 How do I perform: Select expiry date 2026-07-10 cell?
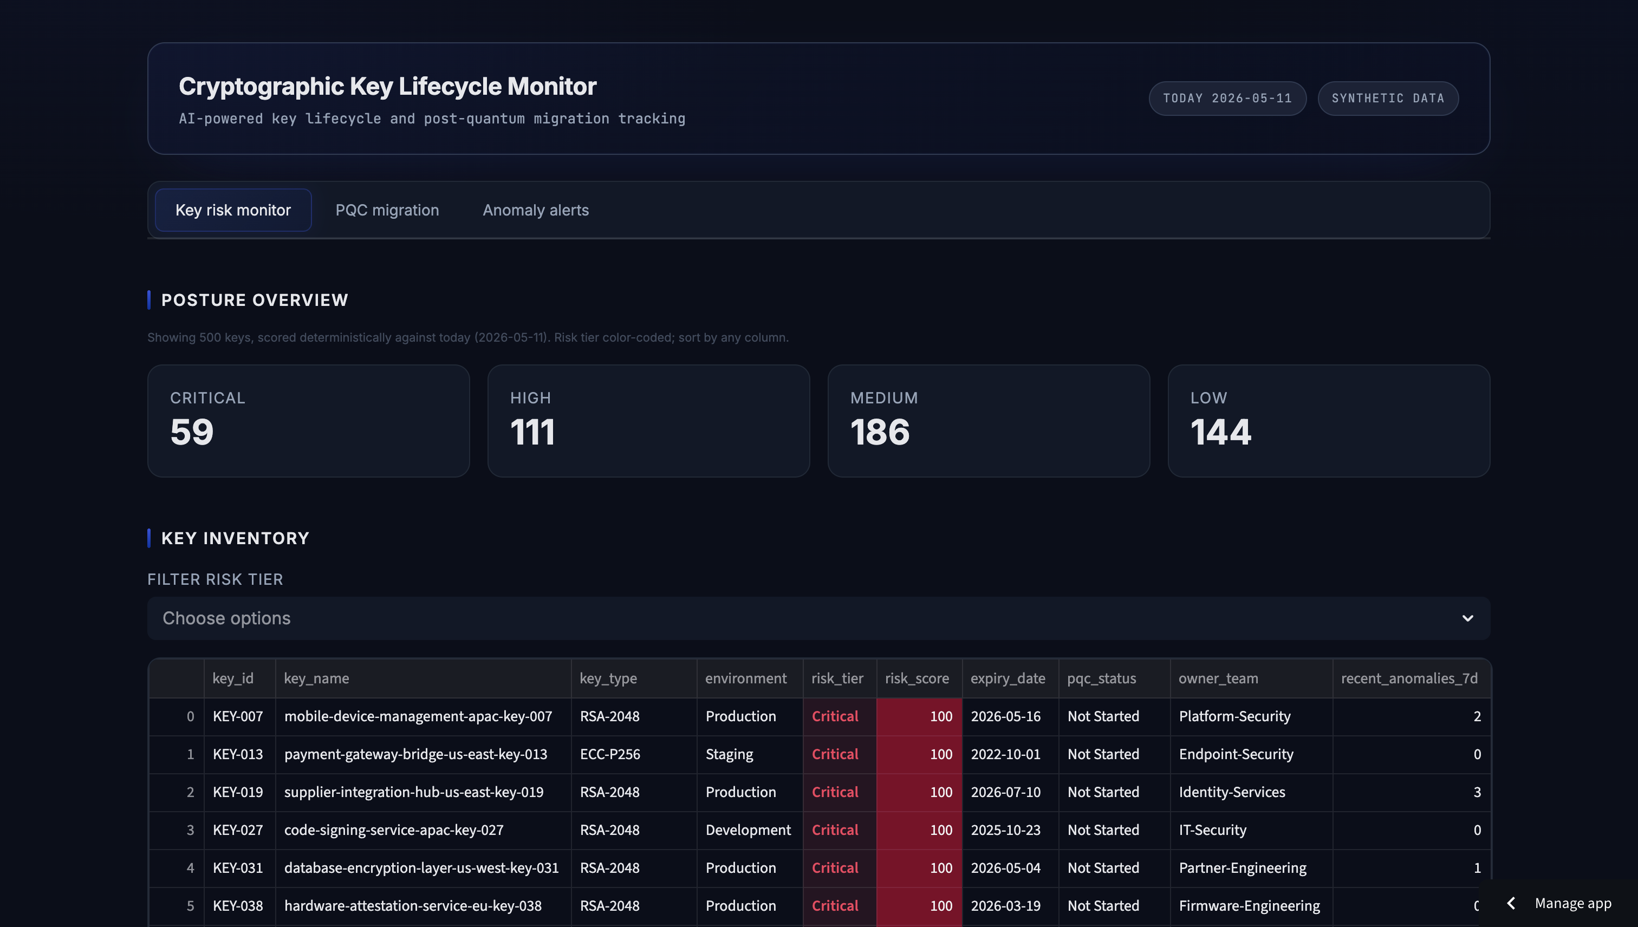click(1010, 793)
